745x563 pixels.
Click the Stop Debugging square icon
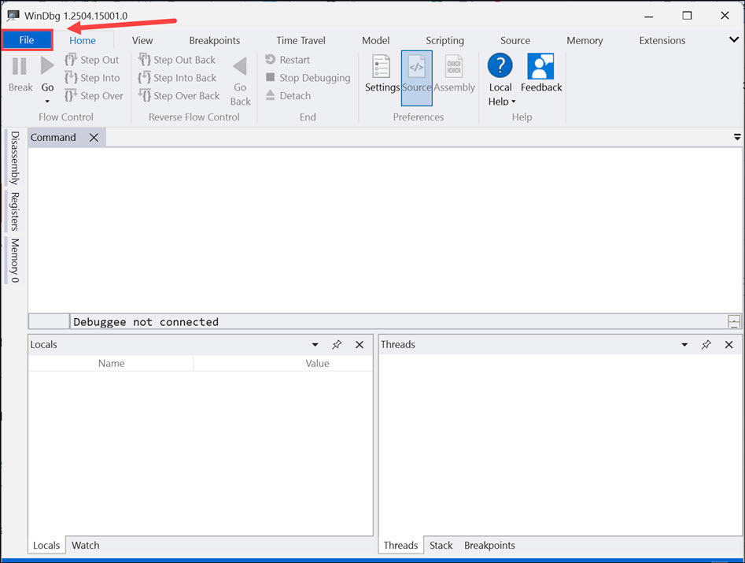(271, 77)
